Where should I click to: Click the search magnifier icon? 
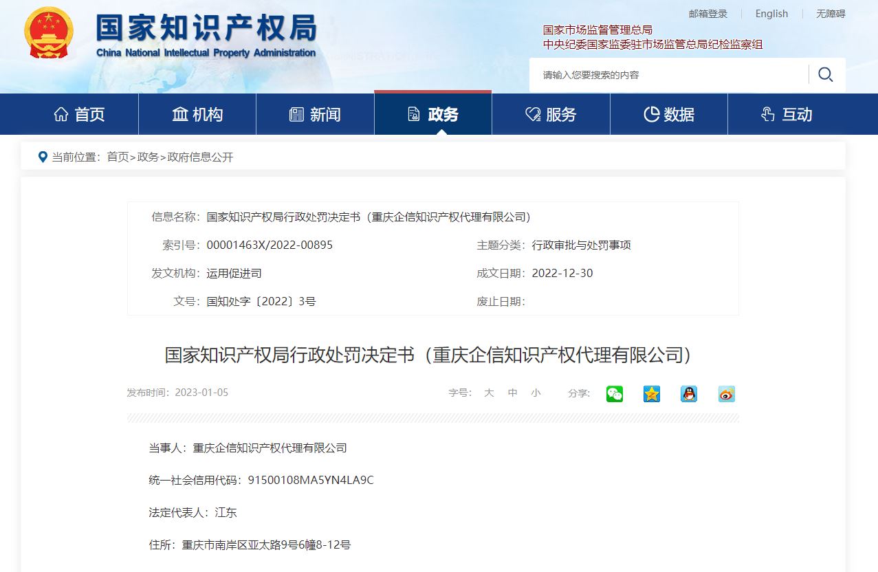(826, 74)
